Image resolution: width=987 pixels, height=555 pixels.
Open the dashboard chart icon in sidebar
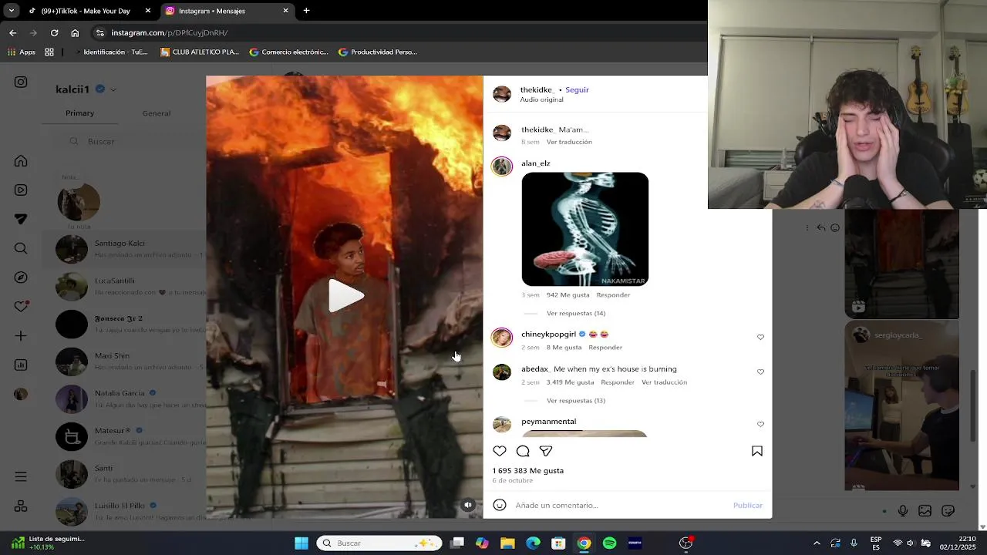21,365
